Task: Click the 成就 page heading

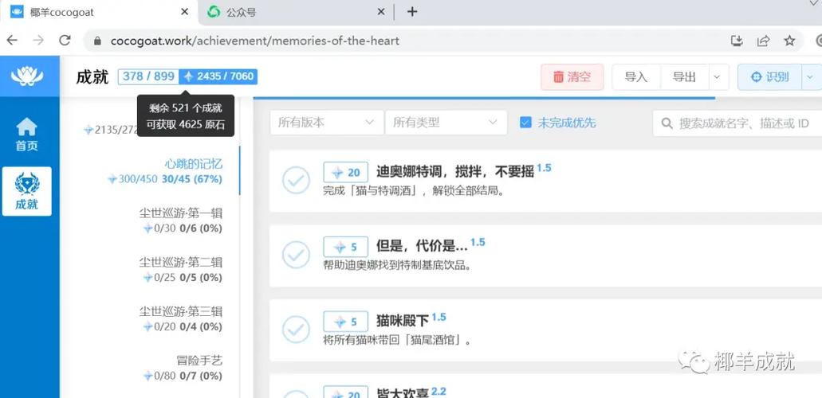Action: pyautogui.click(x=92, y=77)
